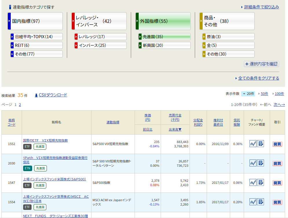The image size is (288, 218).
Task: Toggle the 先進国(35) sub-filter
Action: (x=164, y=37)
